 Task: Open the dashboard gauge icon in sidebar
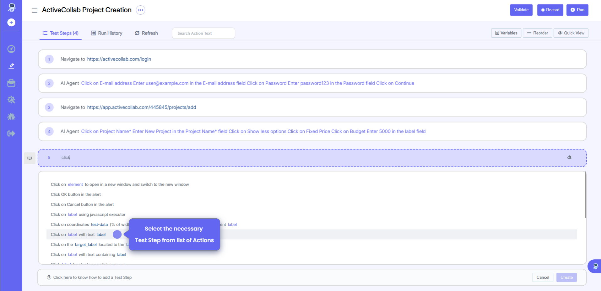11,49
